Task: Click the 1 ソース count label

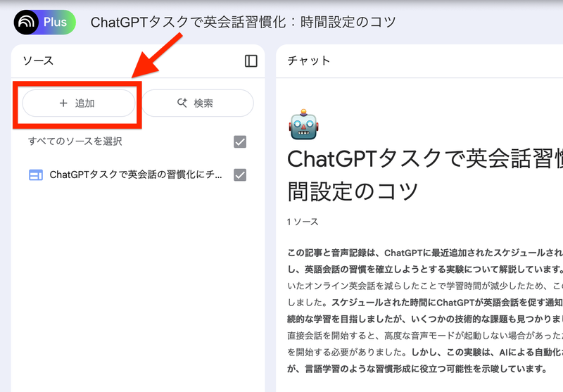Action: [303, 222]
